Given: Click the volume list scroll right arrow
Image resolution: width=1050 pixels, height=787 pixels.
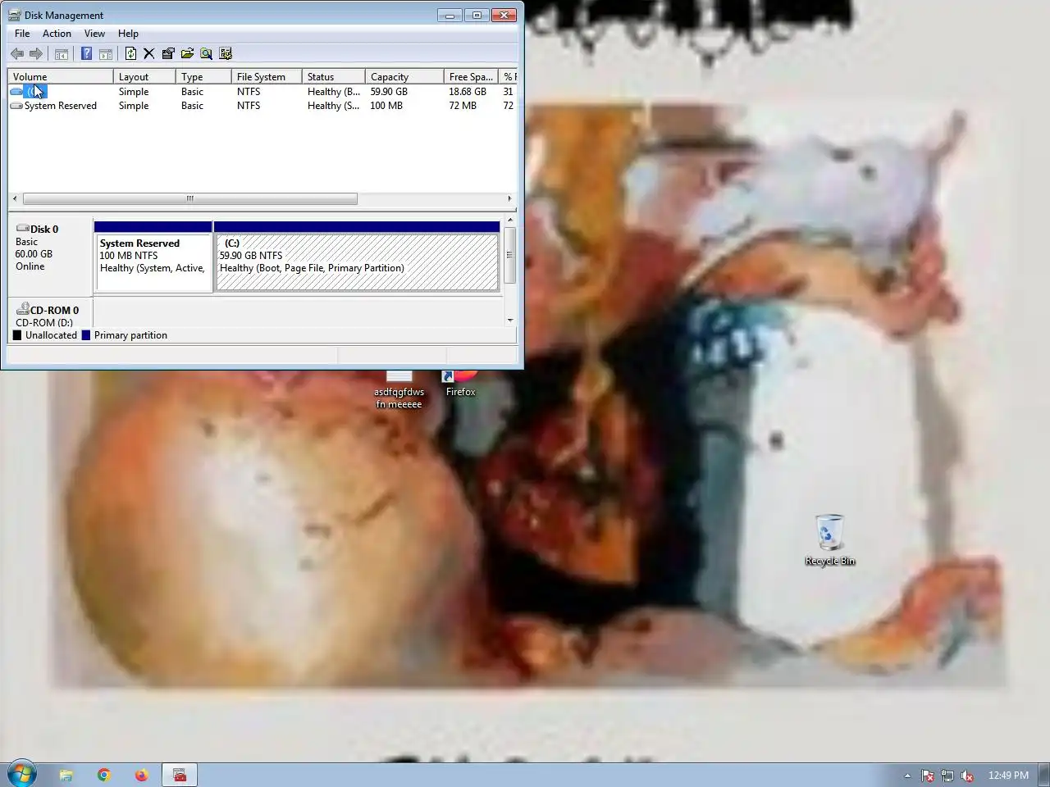Looking at the screenshot, I should 509,198.
